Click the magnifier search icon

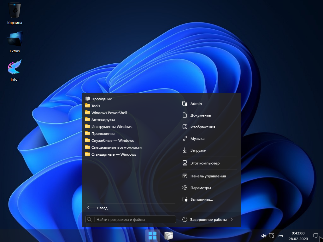(89, 219)
